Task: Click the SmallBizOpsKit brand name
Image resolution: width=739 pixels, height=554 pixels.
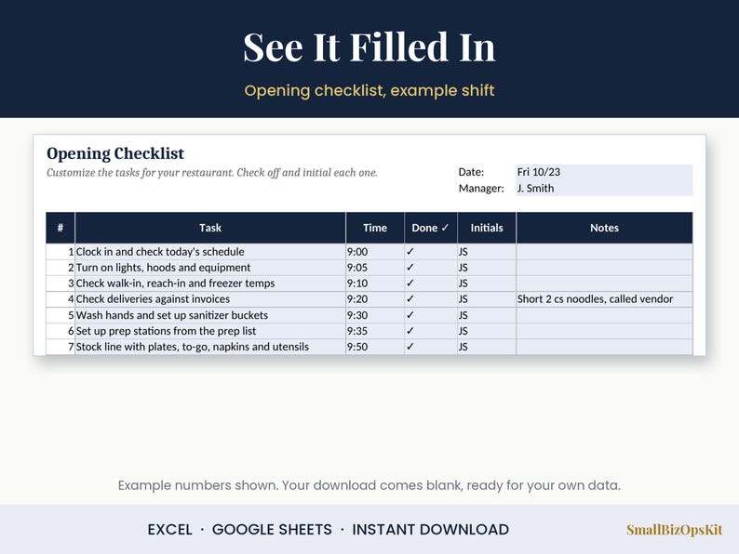Action: click(x=675, y=530)
